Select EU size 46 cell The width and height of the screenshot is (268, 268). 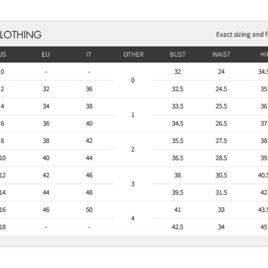point(46,210)
